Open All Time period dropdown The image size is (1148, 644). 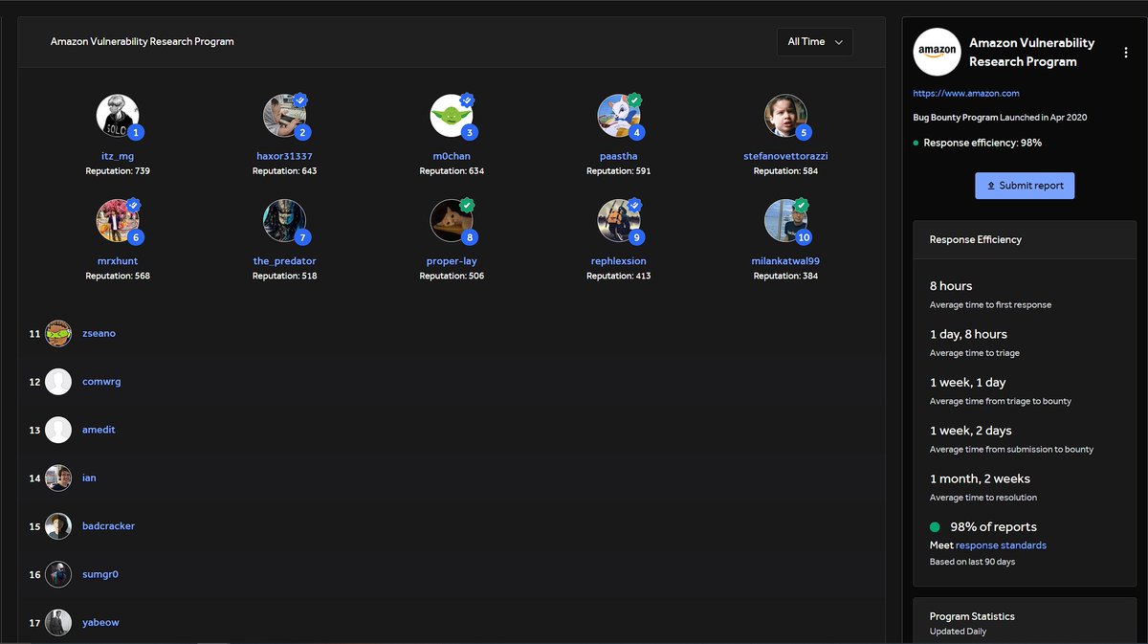[815, 42]
